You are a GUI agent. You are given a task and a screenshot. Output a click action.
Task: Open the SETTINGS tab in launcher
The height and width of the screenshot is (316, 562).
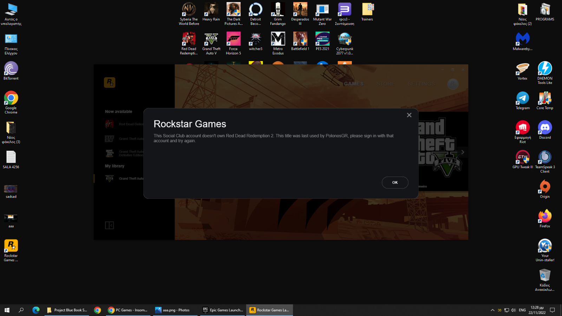pyautogui.click(x=421, y=84)
